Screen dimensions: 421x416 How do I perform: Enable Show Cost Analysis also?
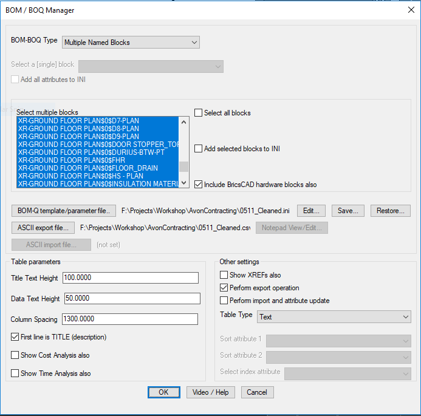tap(15, 355)
